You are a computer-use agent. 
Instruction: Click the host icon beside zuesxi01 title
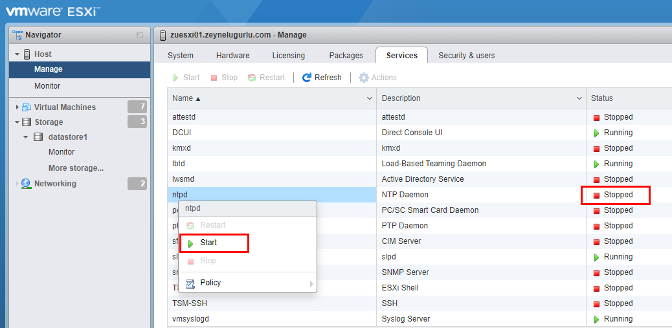162,35
